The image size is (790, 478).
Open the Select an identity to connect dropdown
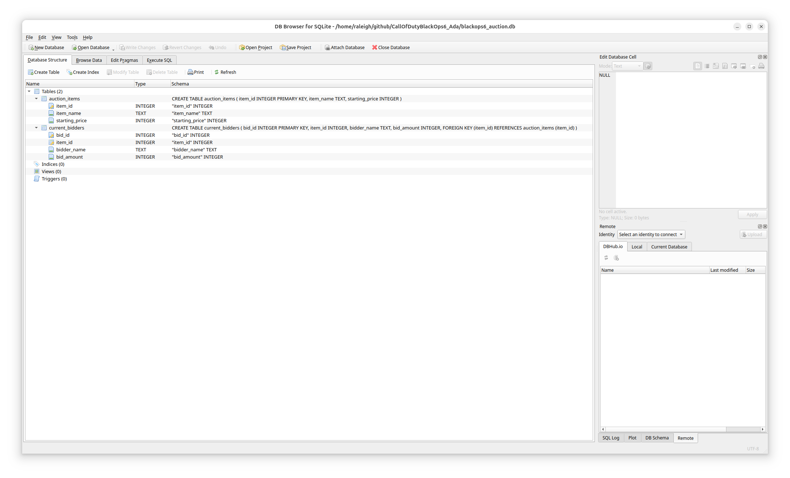coord(650,234)
